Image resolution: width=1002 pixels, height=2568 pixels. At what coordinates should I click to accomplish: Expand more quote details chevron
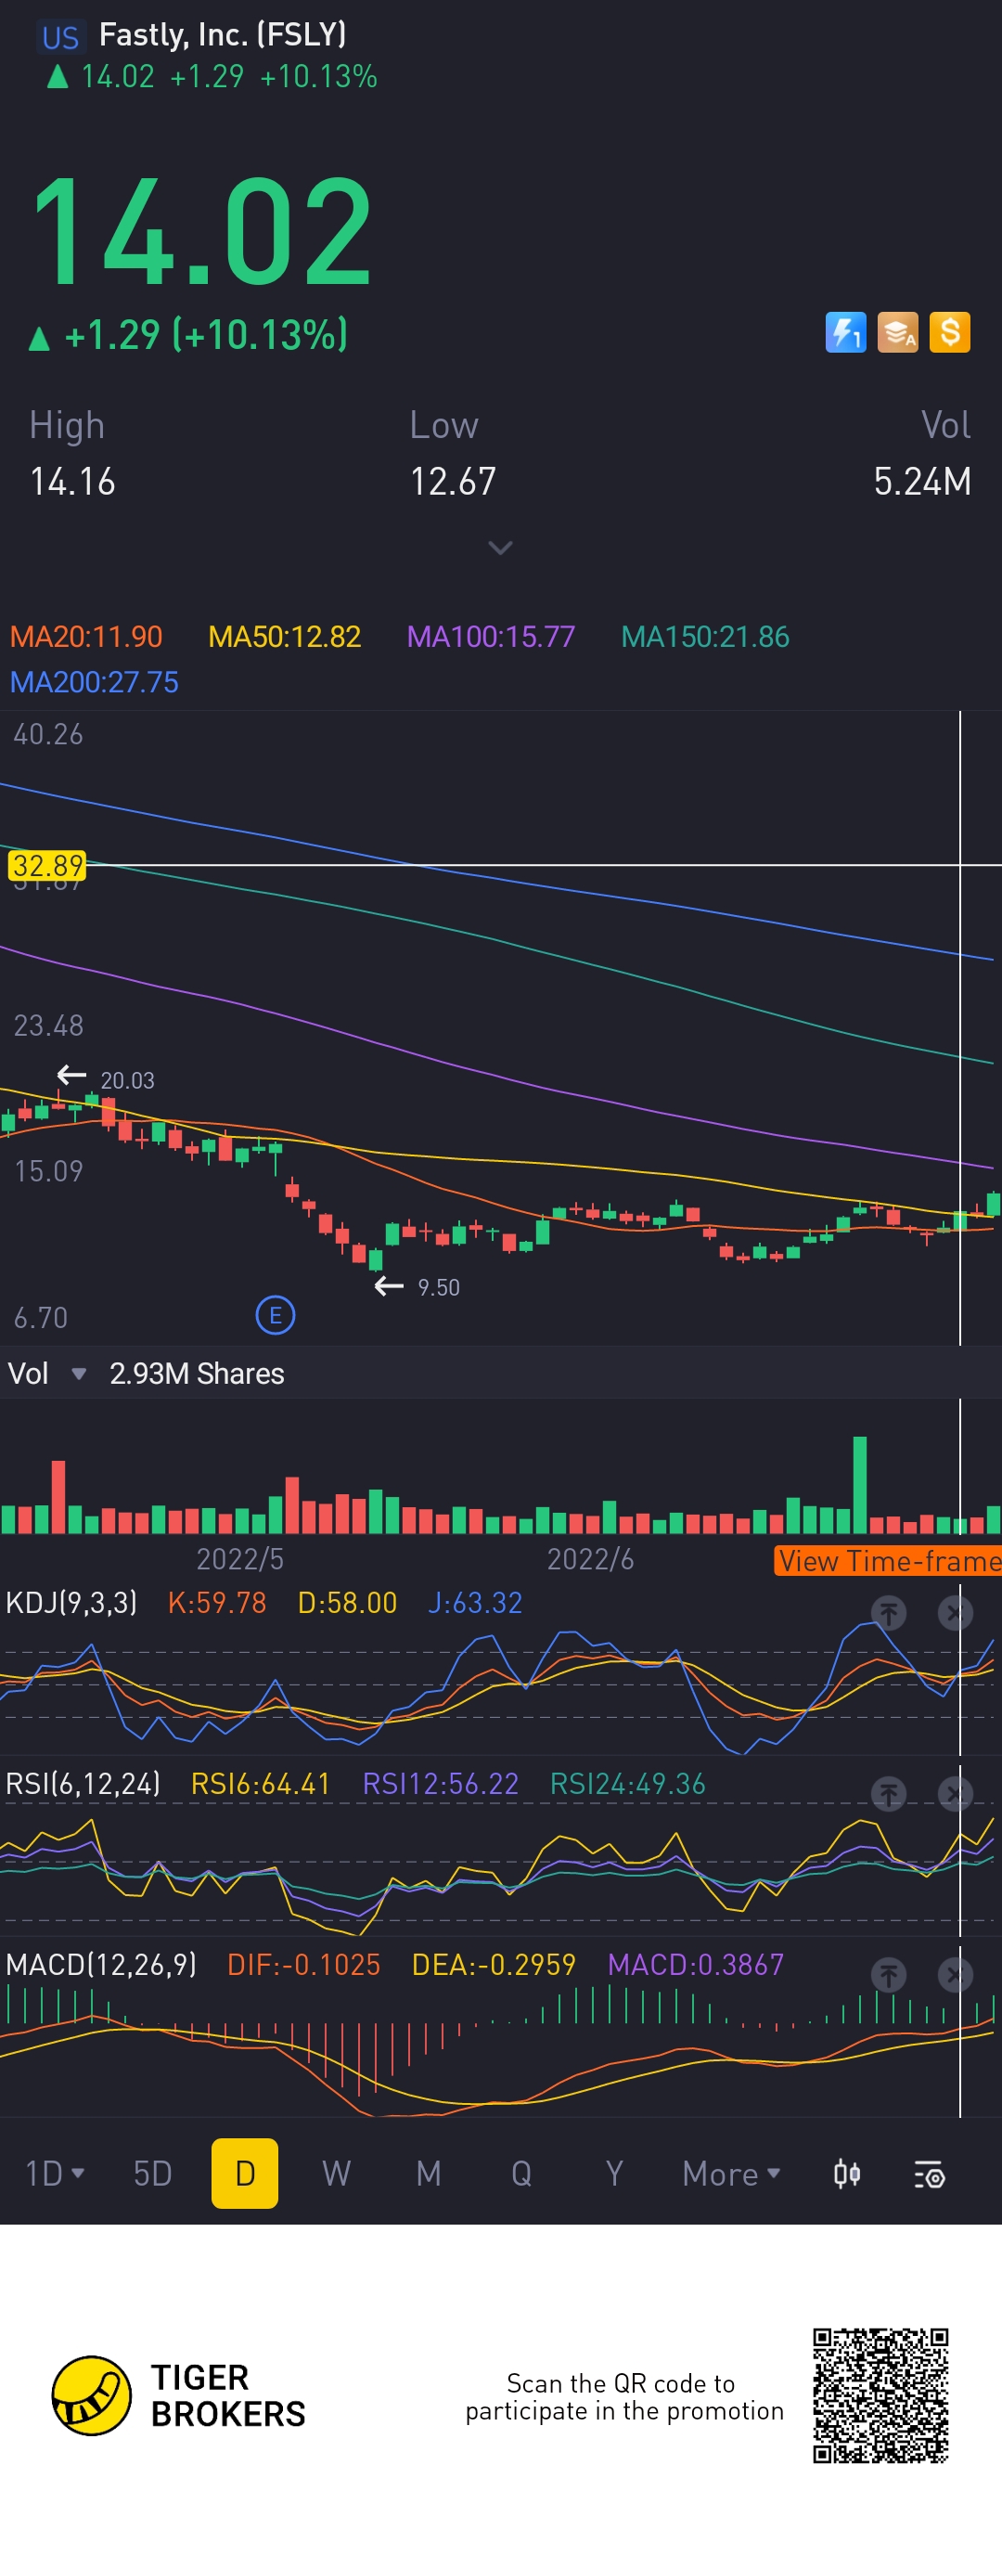pyautogui.click(x=500, y=548)
